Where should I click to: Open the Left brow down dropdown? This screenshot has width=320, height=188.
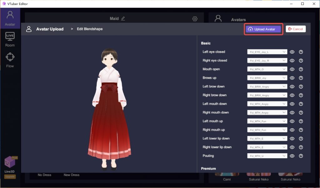click(267, 86)
